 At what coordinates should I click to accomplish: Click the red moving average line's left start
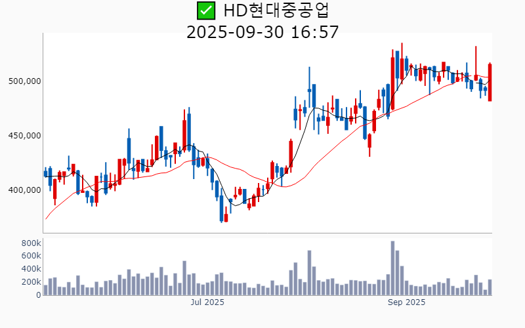point(46,218)
